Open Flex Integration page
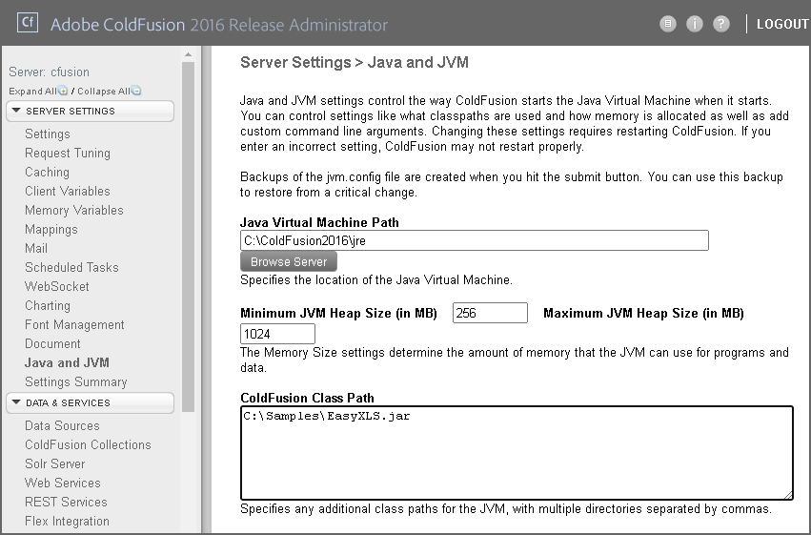The width and height of the screenshot is (811, 535). [68, 522]
